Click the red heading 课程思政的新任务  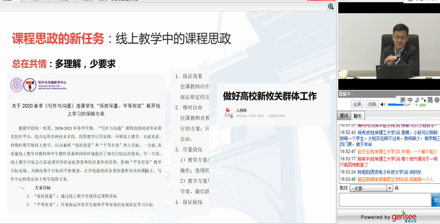click(58, 39)
